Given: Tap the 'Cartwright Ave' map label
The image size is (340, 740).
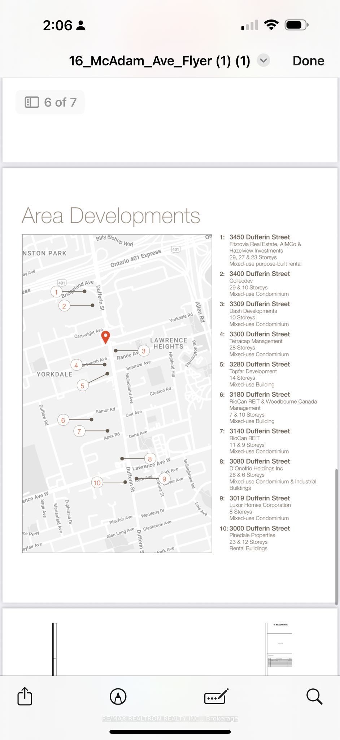Looking at the screenshot, I should tap(88, 334).
